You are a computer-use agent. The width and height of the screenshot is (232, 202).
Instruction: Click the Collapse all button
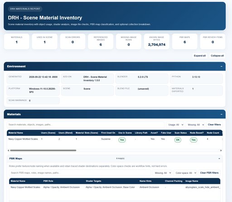point(217,56)
